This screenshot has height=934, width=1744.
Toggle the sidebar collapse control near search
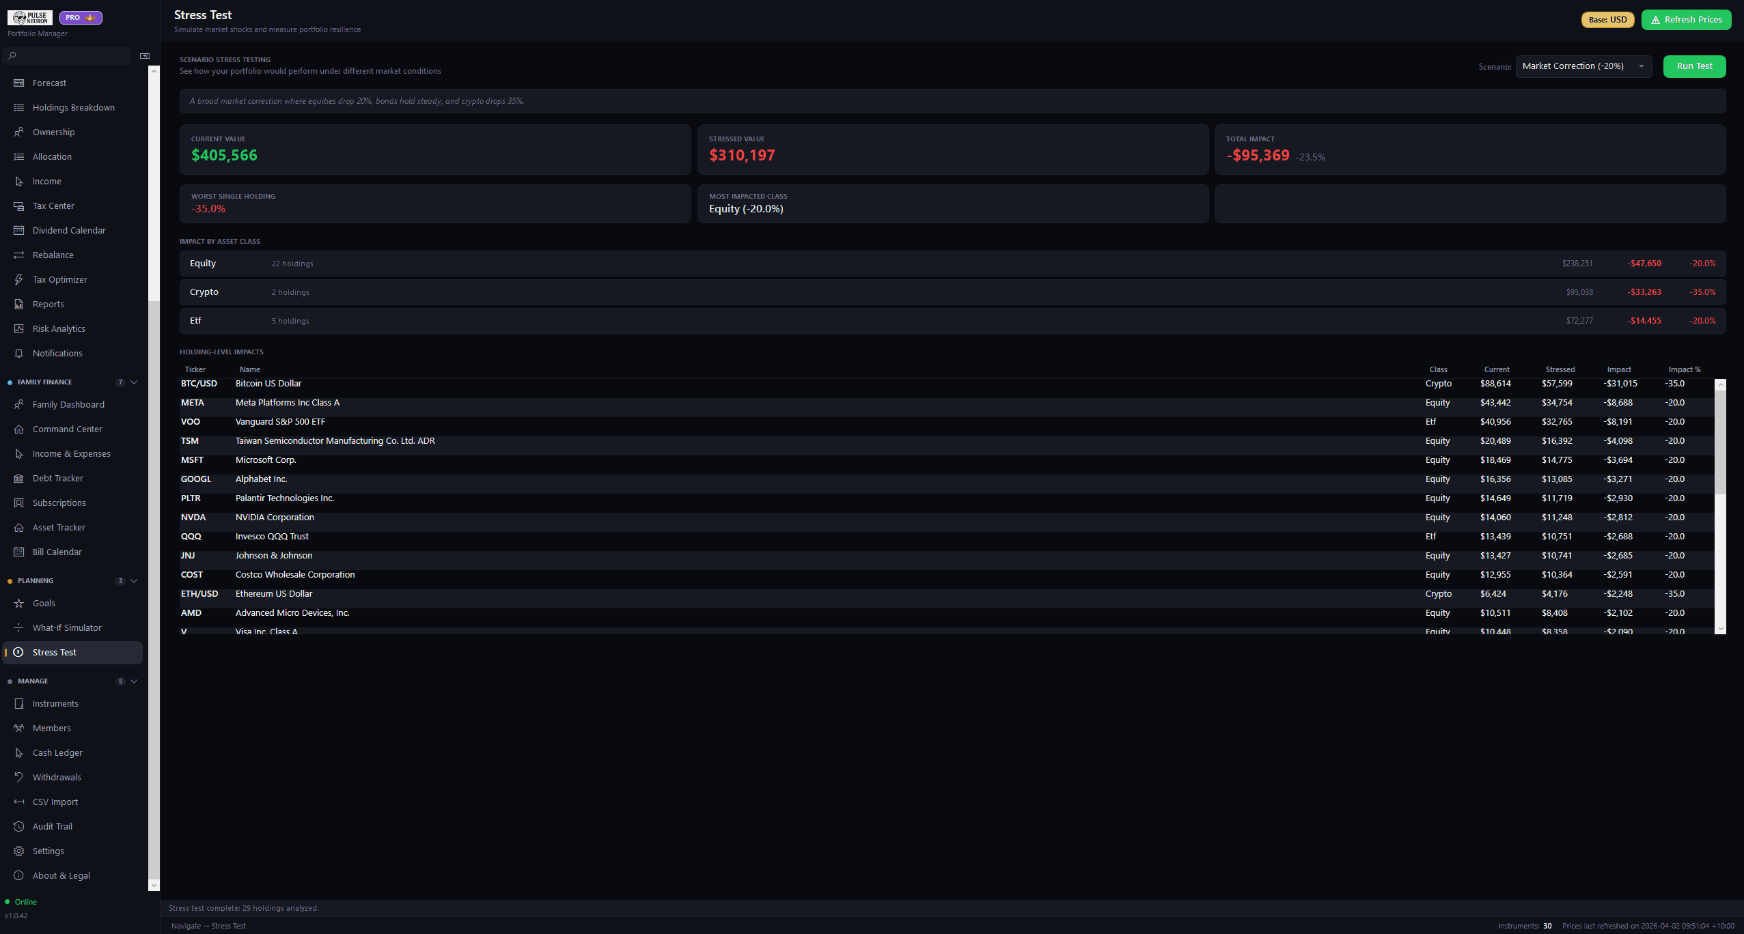(144, 55)
